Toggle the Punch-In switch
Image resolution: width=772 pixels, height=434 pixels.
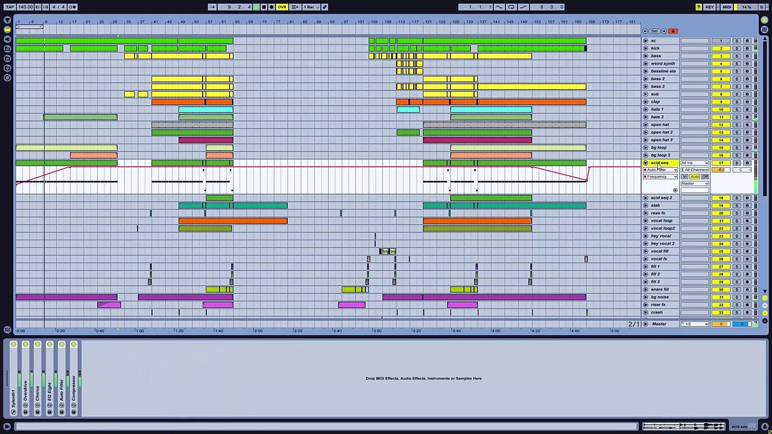(499, 7)
